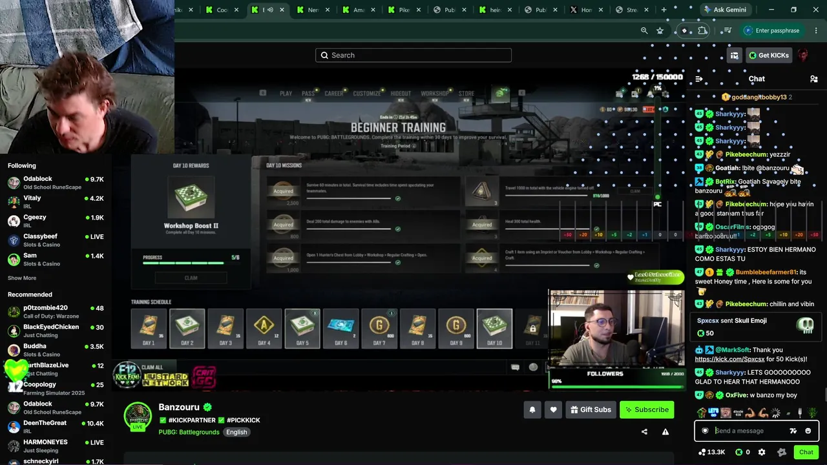Open p0tzombie420 recommended channel
827x465 pixels.
tap(55, 311)
